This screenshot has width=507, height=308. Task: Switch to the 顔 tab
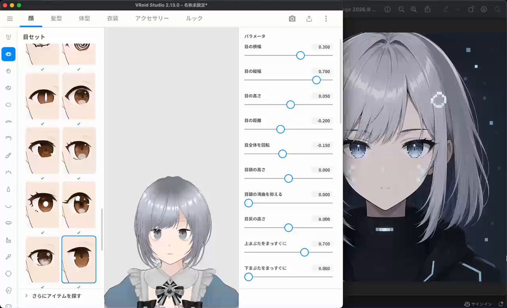pyautogui.click(x=31, y=19)
